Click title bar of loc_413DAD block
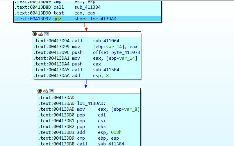The width and height of the screenshot is (234, 146). coord(89,91)
